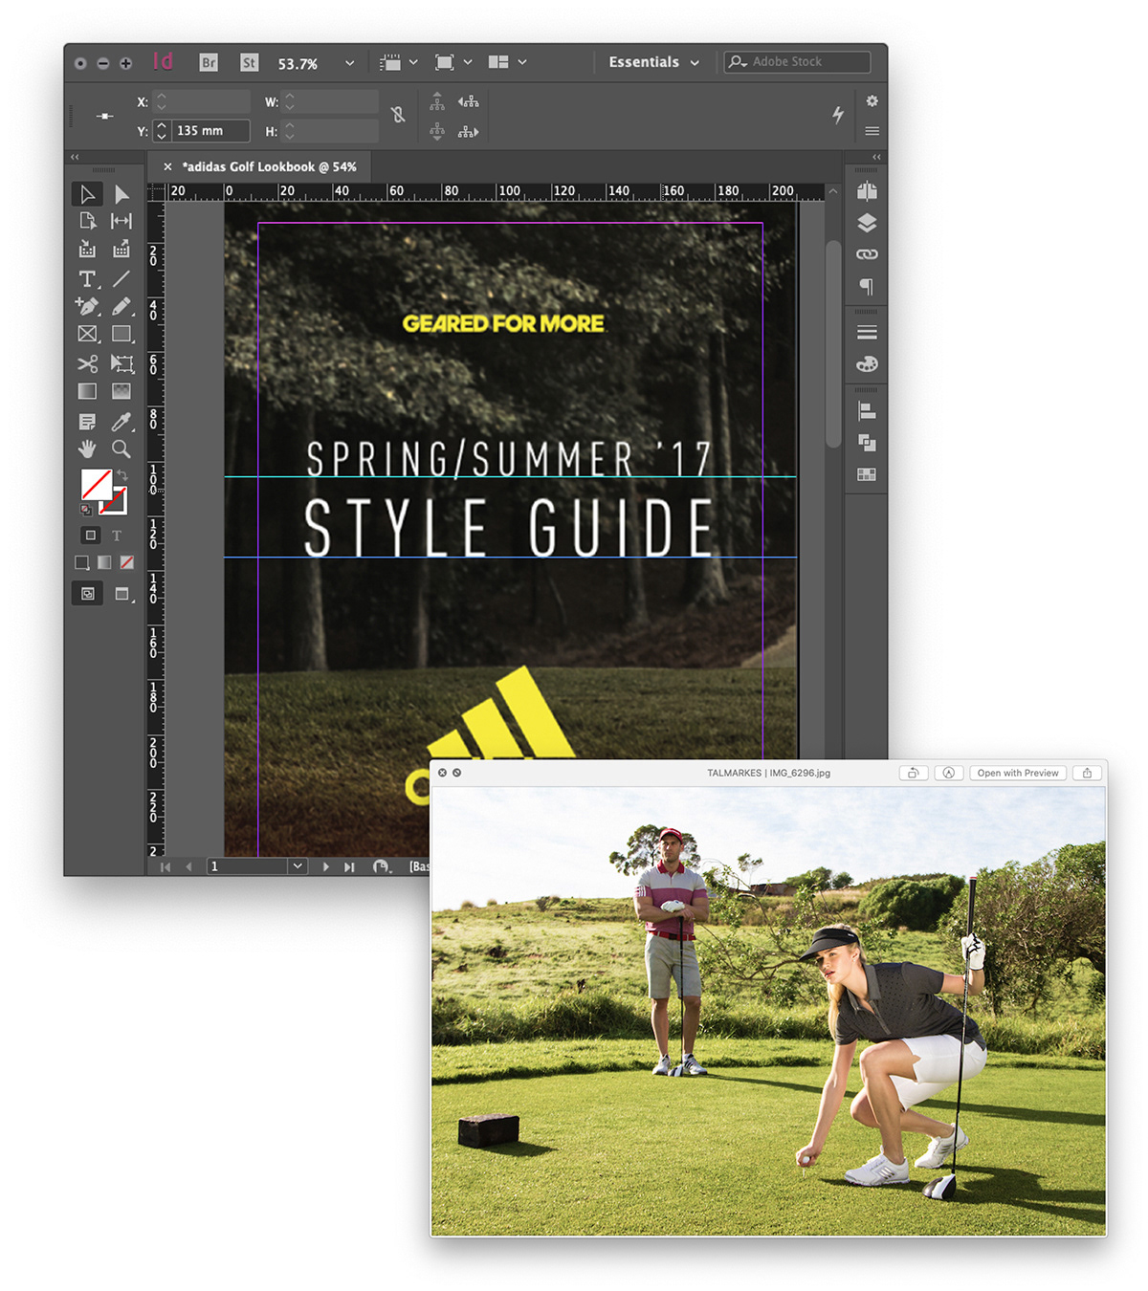Image resolution: width=1148 pixels, height=1291 pixels.
Task: Set formatting affects container
Action: click(90, 536)
